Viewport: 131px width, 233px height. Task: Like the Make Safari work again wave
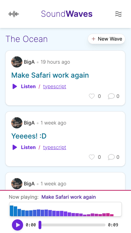[92, 96]
